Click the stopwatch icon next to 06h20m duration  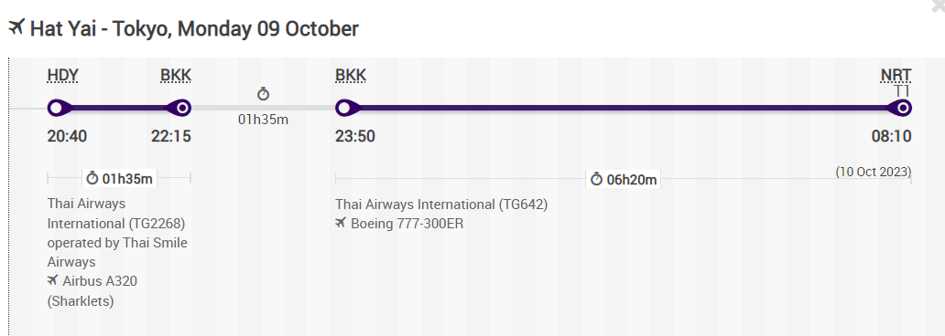596,179
